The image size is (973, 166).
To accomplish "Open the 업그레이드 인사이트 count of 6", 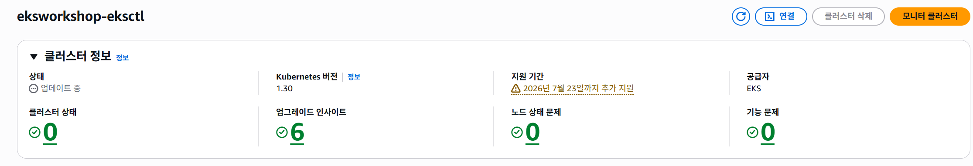I will [297, 132].
